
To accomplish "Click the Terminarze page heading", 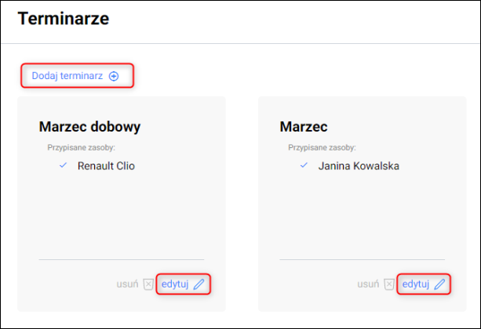I will (x=64, y=18).
